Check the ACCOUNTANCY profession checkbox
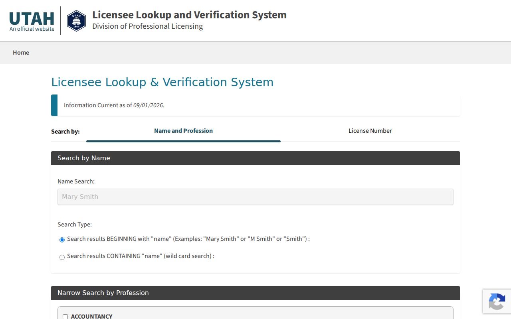This screenshot has height=319, width=511. click(65, 317)
